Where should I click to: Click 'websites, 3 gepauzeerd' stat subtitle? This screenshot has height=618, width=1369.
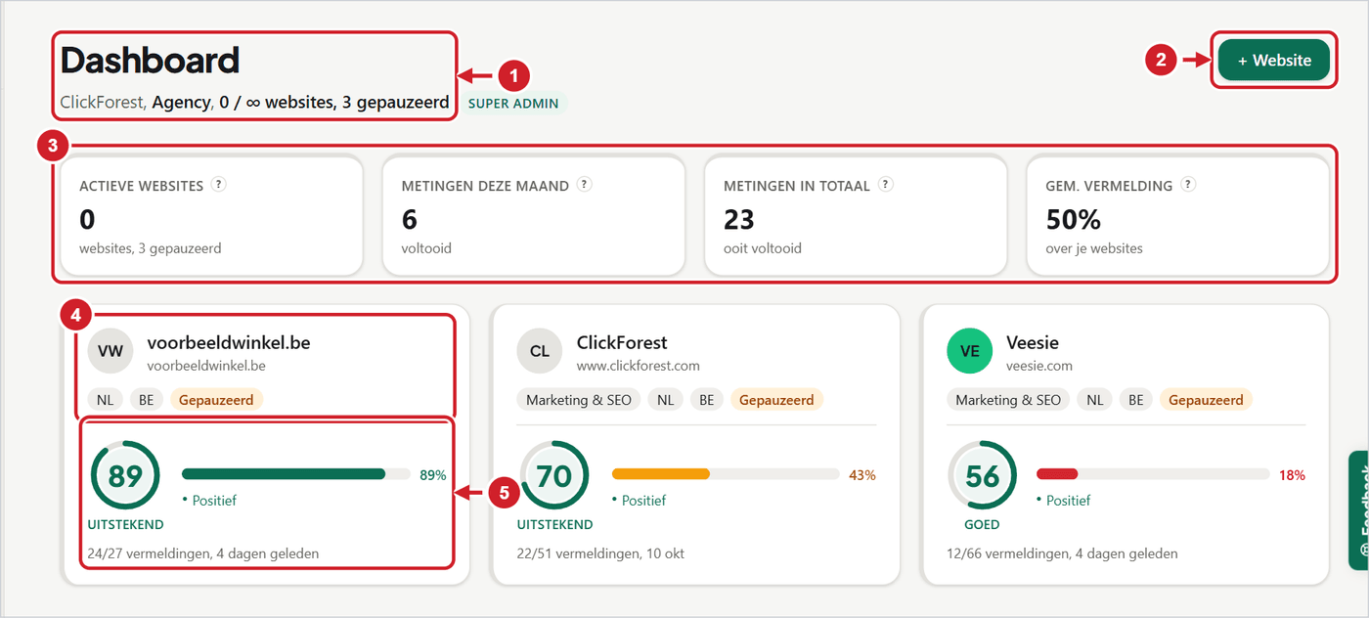[150, 248]
